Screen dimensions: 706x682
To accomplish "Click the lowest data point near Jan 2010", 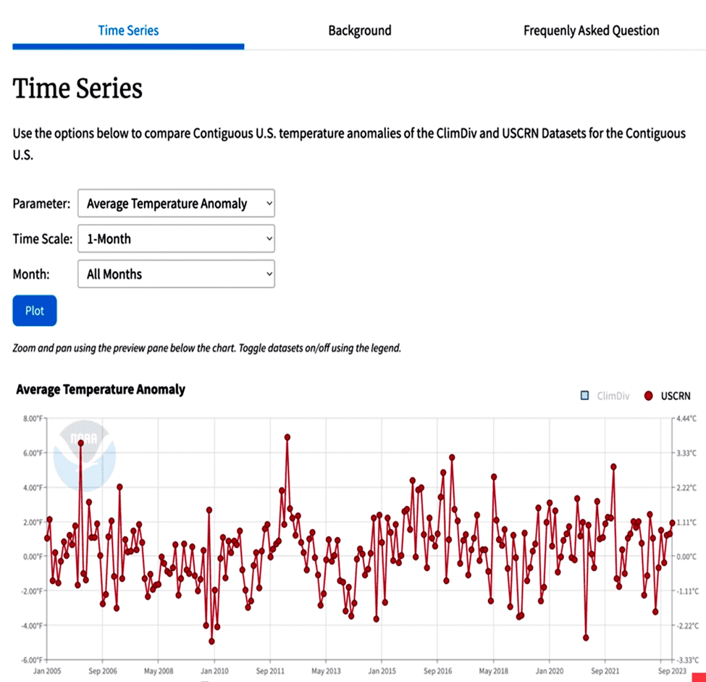I will [x=211, y=641].
